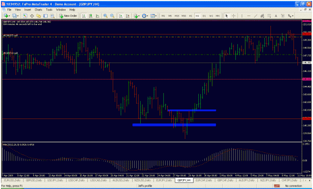Open the Indicators list icon
This screenshot has height=189, width=313.
136,16
